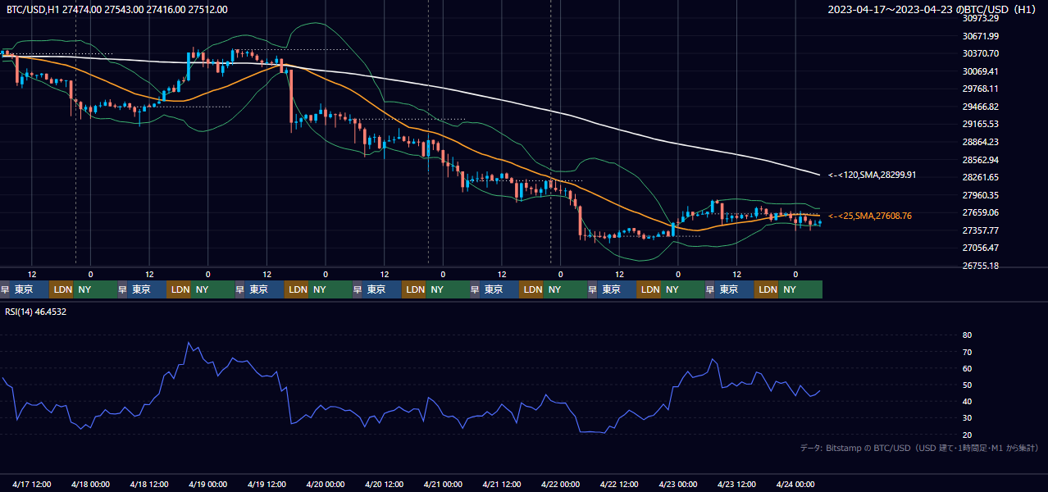This screenshot has width=1048, height=492.
Task: Click RSI scale value 80
Action: [967, 335]
